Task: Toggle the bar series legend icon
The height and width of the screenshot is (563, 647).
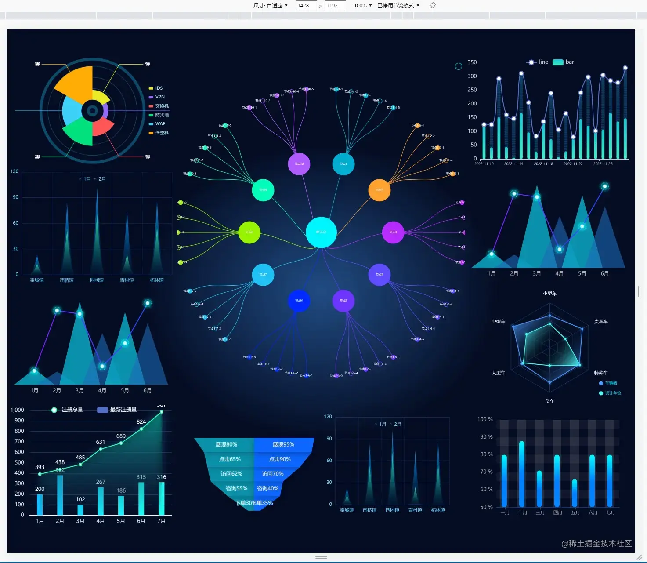Action: (x=558, y=62)
